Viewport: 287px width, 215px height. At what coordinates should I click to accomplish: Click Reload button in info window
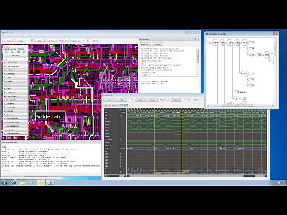tap(157, 44)
